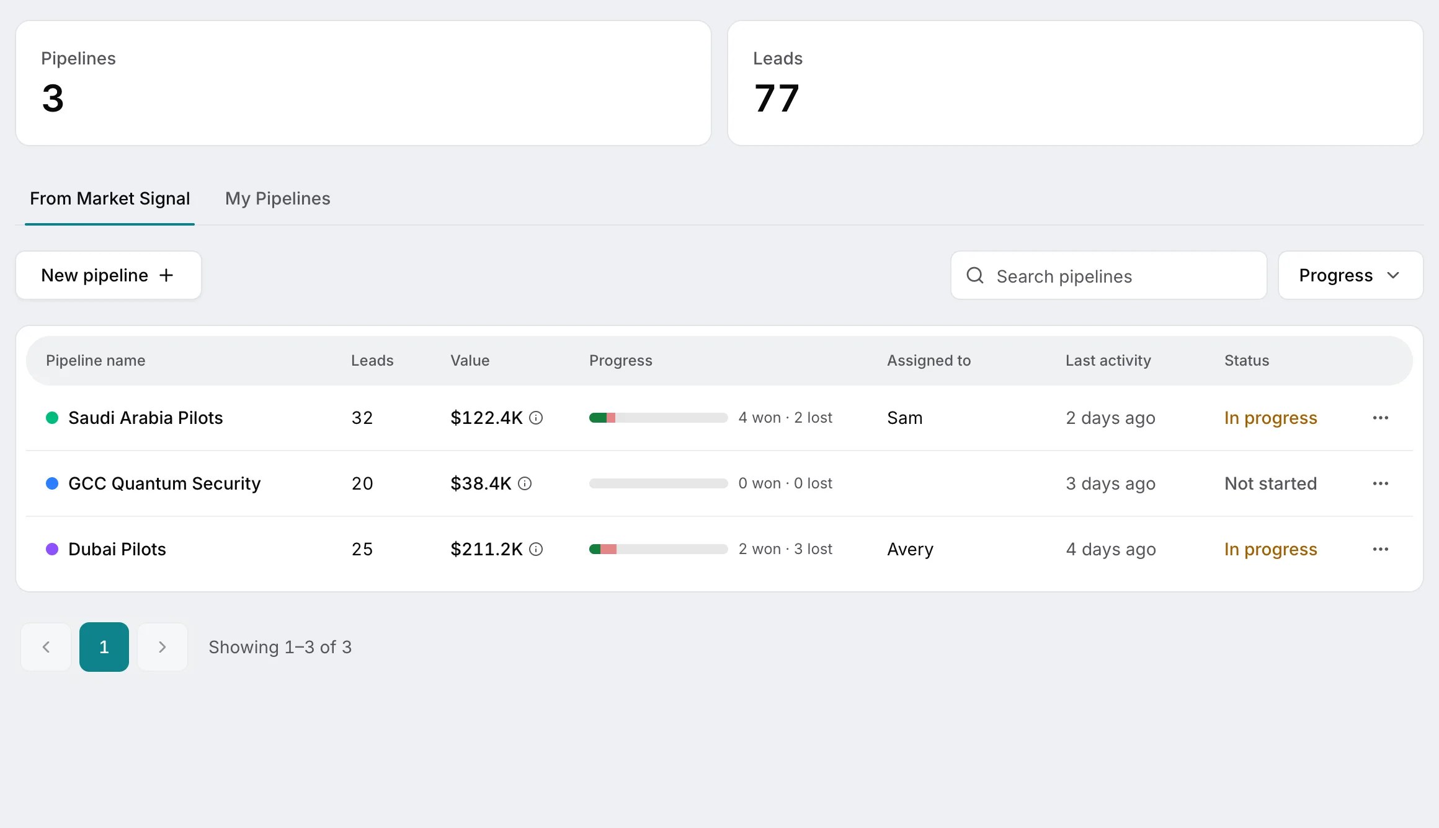
Task: Open the GCC Quantum Security pipeline
Action: [164, 484]
